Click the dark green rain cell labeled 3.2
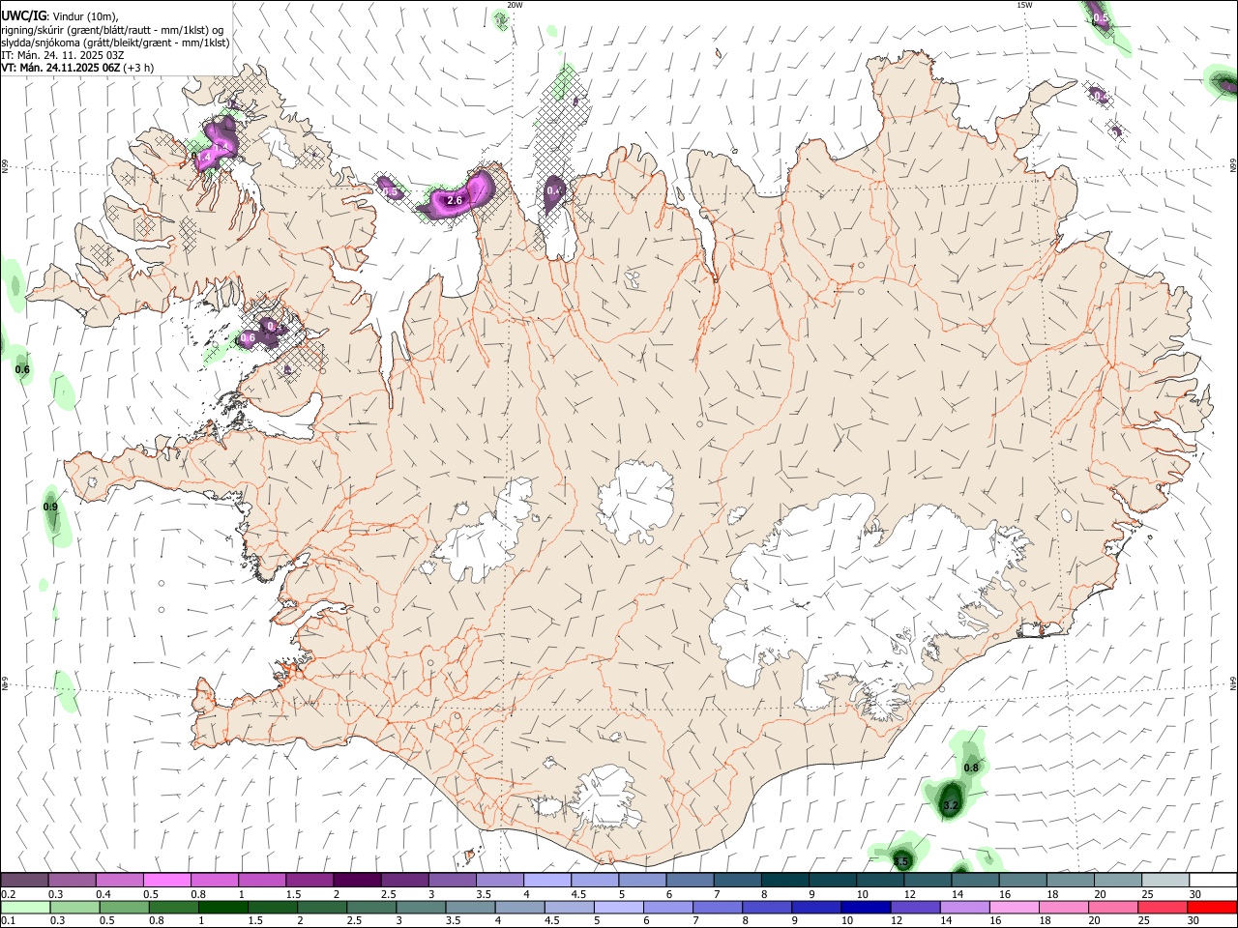The height and width of the screenshot is (928, 1238). (x=951, y=800)
